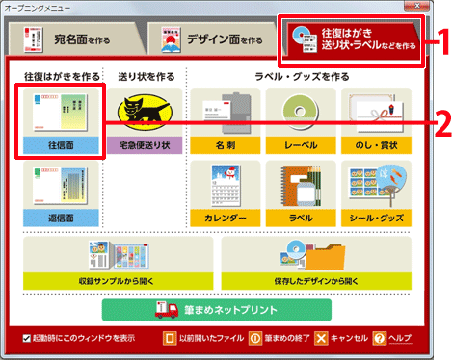Open the カレンダー calendar icon
Screen dimensions: 453x360
point(226,186)
